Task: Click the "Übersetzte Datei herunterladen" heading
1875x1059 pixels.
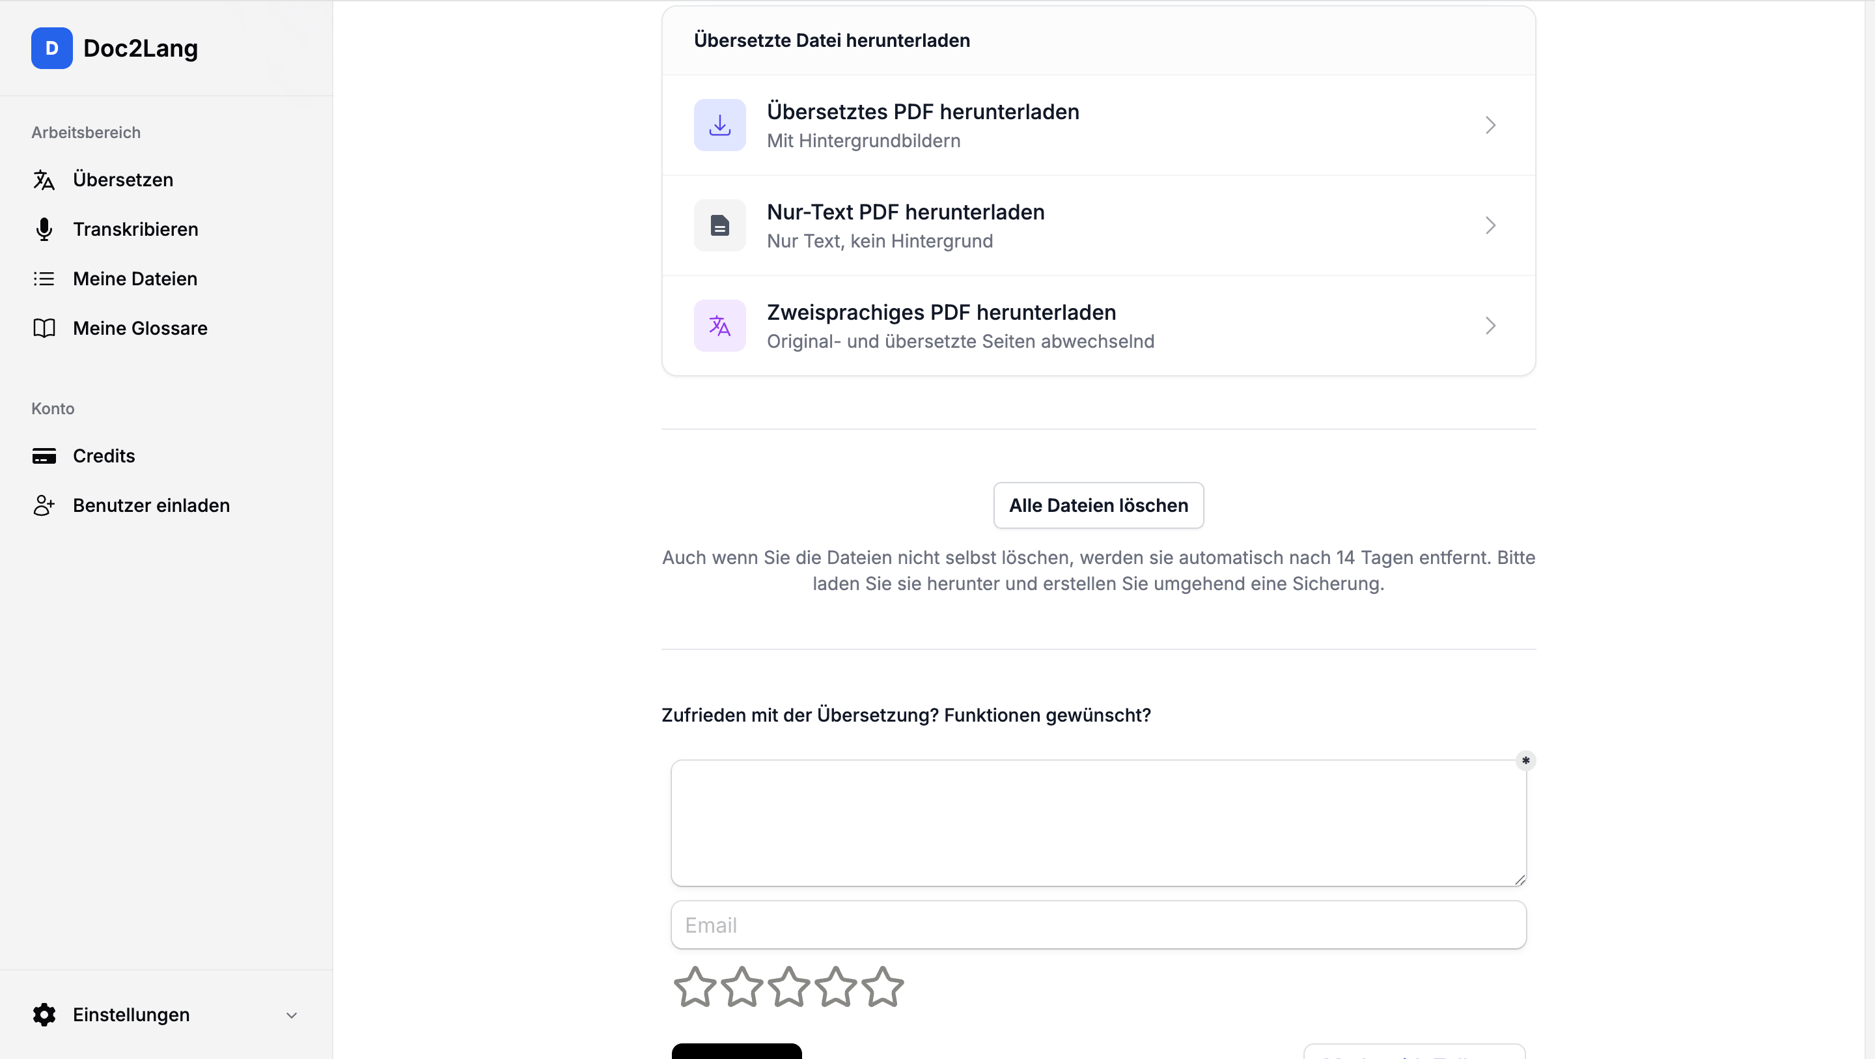Action: pos(832,41)
